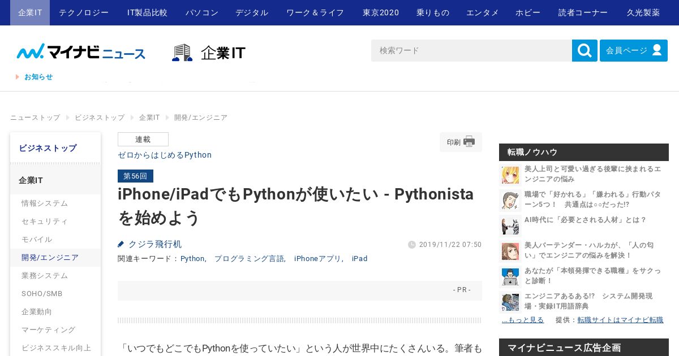Open あなたが「本領発揮できる職種」link

click(592, 276)
